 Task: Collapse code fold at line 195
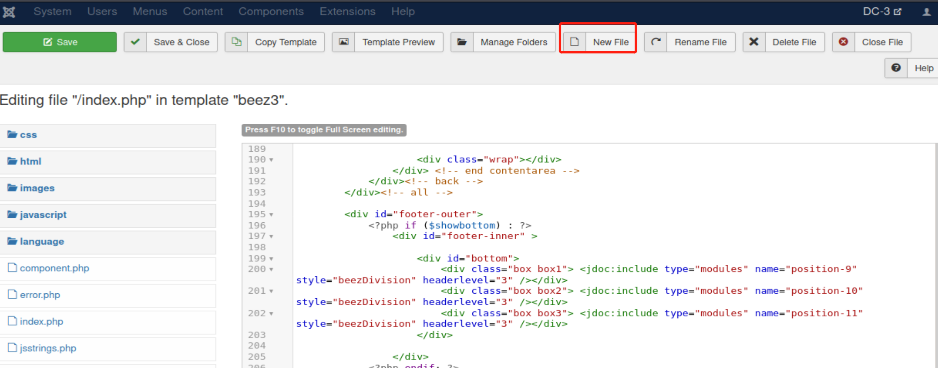[x=271, y=215]
